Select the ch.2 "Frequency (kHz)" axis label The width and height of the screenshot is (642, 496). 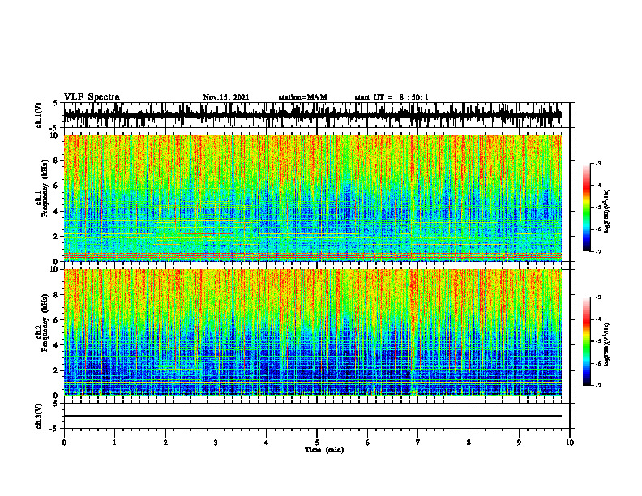tap(45, 323)
